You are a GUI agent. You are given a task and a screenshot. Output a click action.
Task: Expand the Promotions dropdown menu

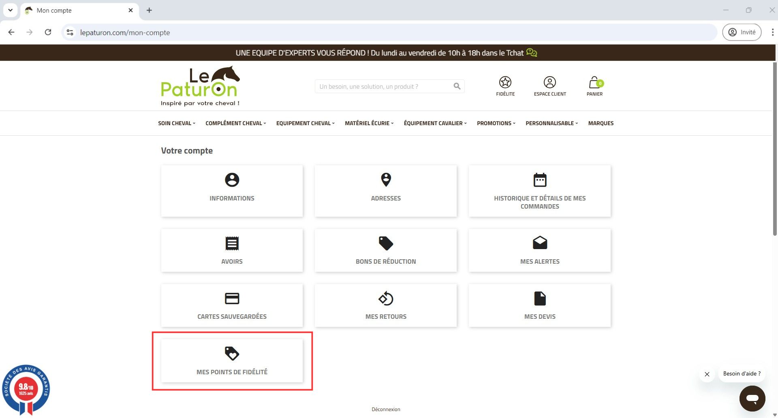click(x=496, y=123)
